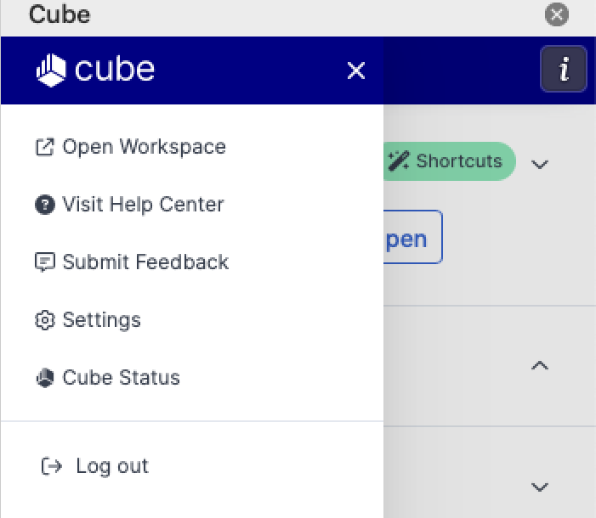Close the Cube menu with the white X
The width and height of the screenshot is (596, 518).
coord(355,70)
